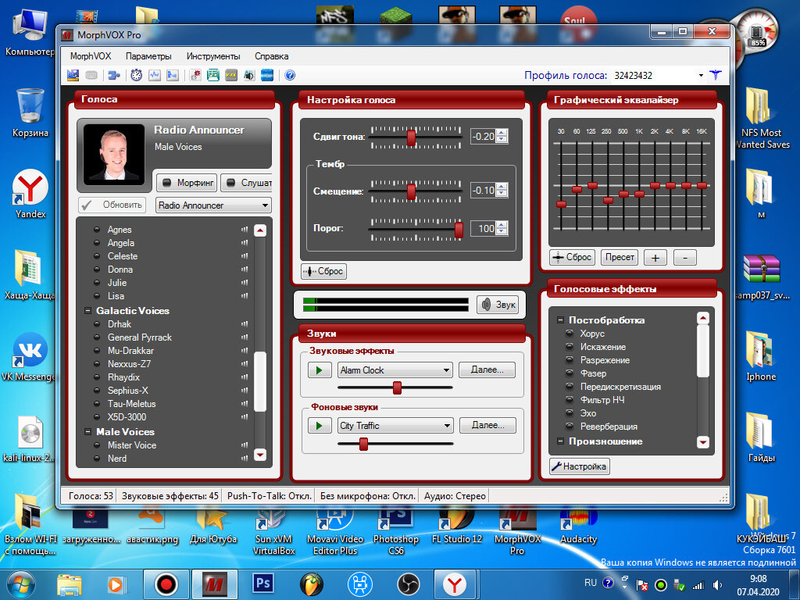This screenshot has width=800, height=600.
Task: Enable the Искажение effect
Action: click(x=602, y=347)
